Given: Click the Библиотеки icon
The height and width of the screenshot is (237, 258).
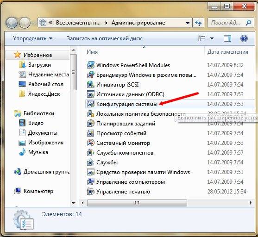Looking at the screenshot, I should pyautogui.click(x=18, y=113).
